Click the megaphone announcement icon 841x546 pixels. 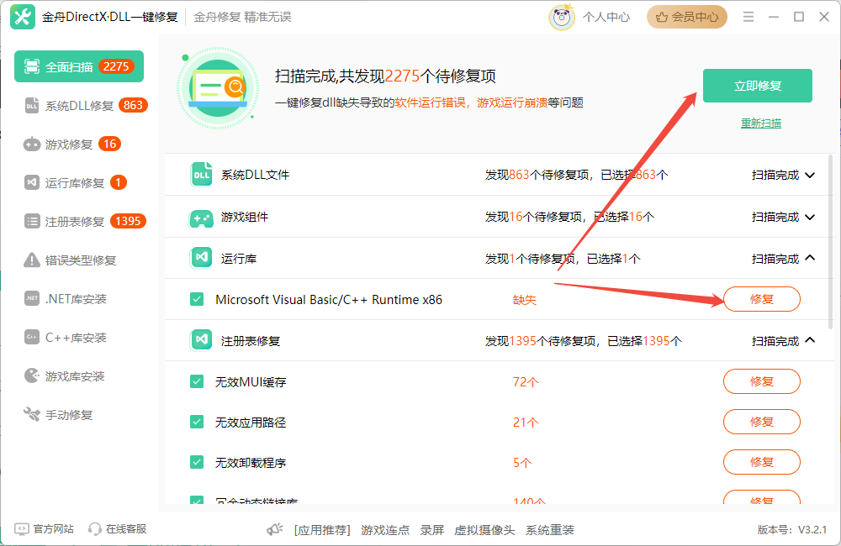275,529
